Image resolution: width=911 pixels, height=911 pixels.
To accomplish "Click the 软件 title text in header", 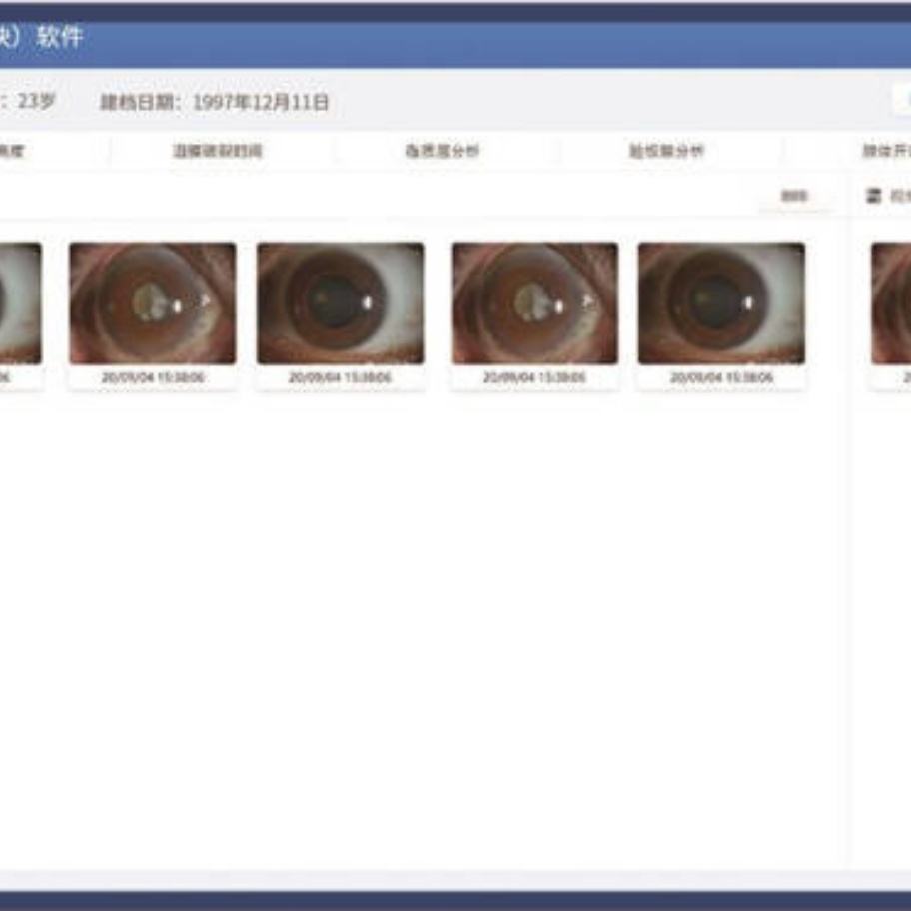I will (59, 36).
